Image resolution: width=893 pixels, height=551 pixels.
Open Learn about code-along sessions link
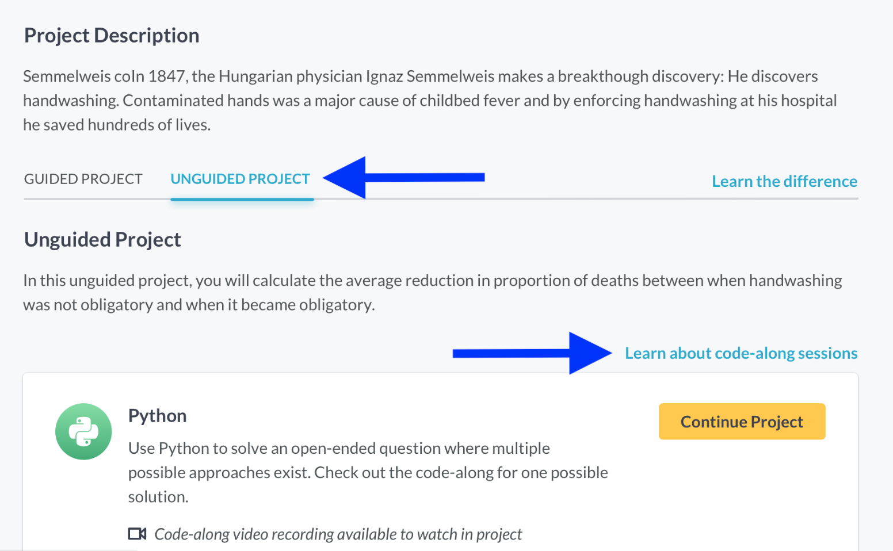[741, 353]
